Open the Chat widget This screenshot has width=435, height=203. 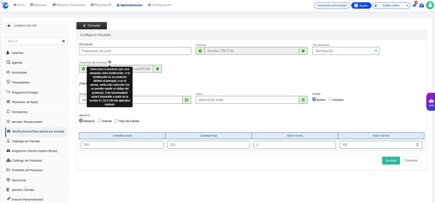[431, 102]
